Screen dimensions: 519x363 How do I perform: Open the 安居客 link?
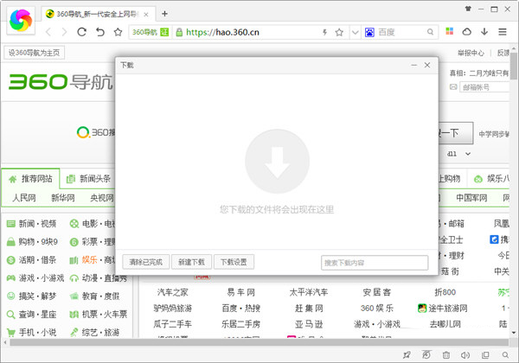376,292
